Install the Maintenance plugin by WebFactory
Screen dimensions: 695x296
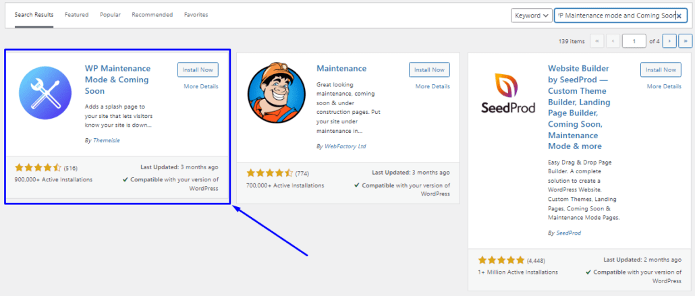[x=430, y=69]
